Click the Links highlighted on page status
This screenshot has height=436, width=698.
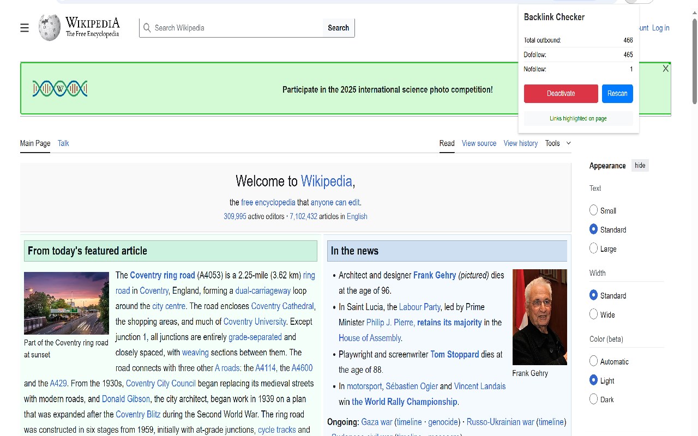tap(578, 118)
